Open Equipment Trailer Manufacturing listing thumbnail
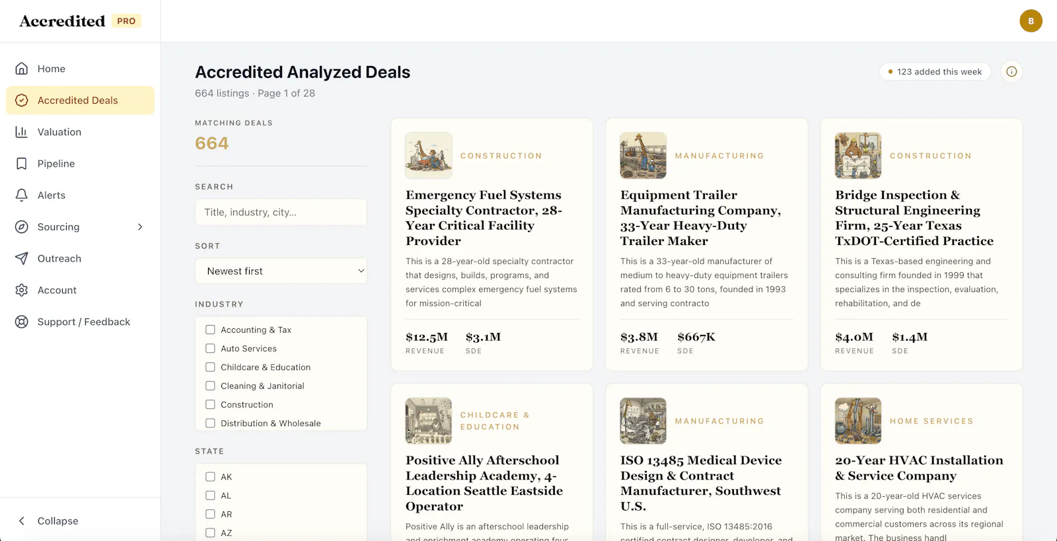Viewport: 1057px width, 541px height. pyautogui.click(x=643, y=156)
